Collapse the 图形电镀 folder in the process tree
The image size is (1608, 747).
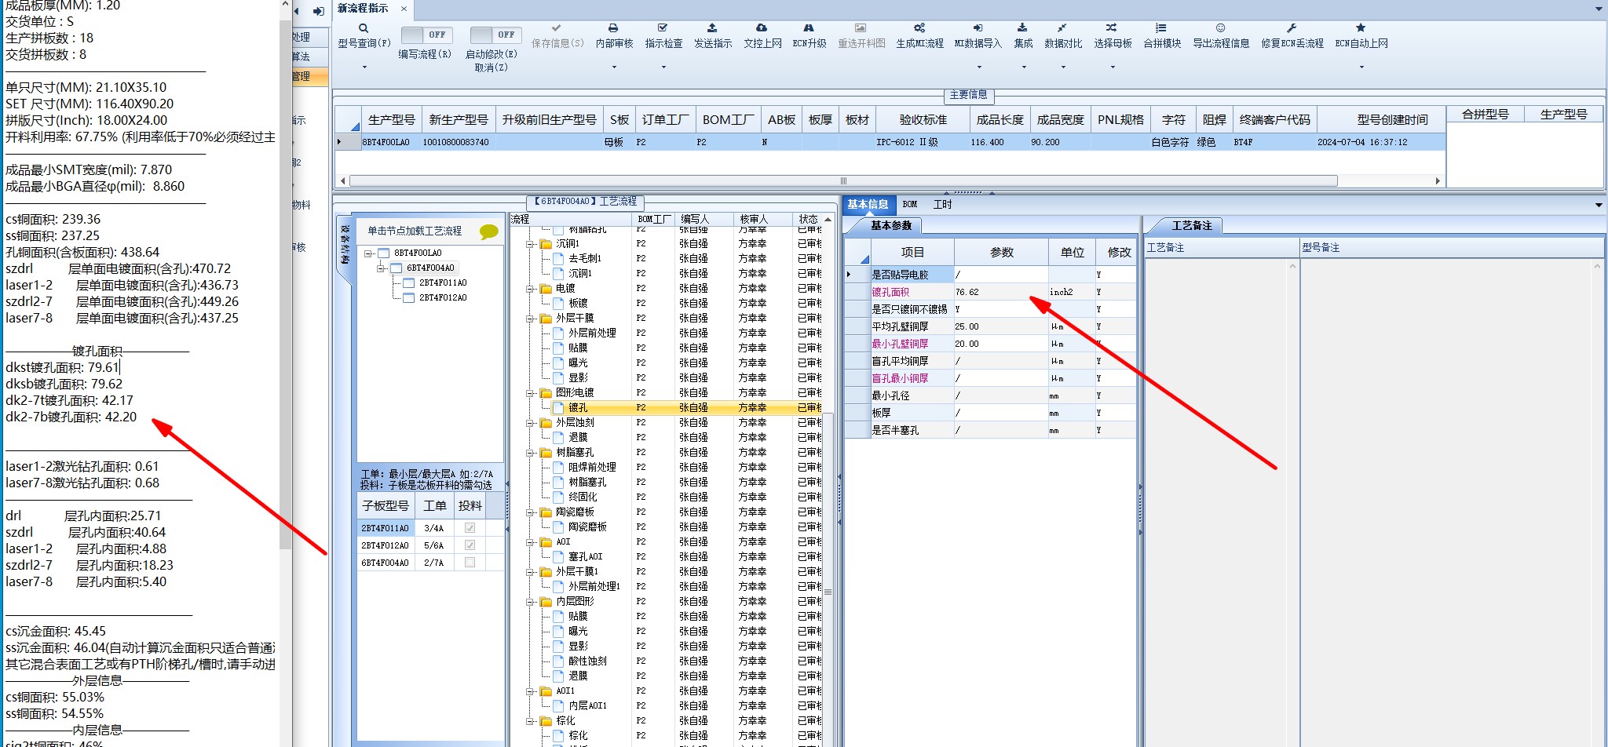pos(530,392)
